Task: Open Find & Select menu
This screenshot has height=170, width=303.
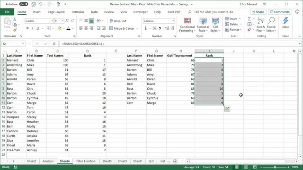Action: 271,25
